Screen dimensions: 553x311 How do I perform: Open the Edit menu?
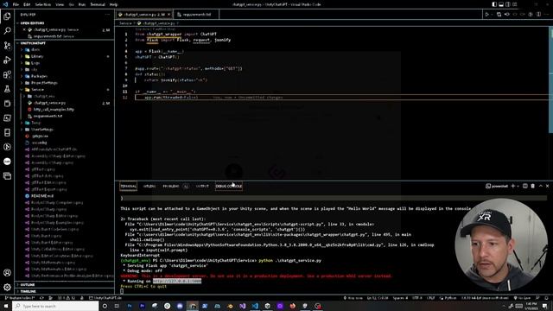pos(27,4)
